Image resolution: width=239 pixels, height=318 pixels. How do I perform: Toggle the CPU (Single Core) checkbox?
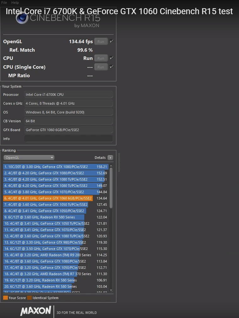(111, 67)
